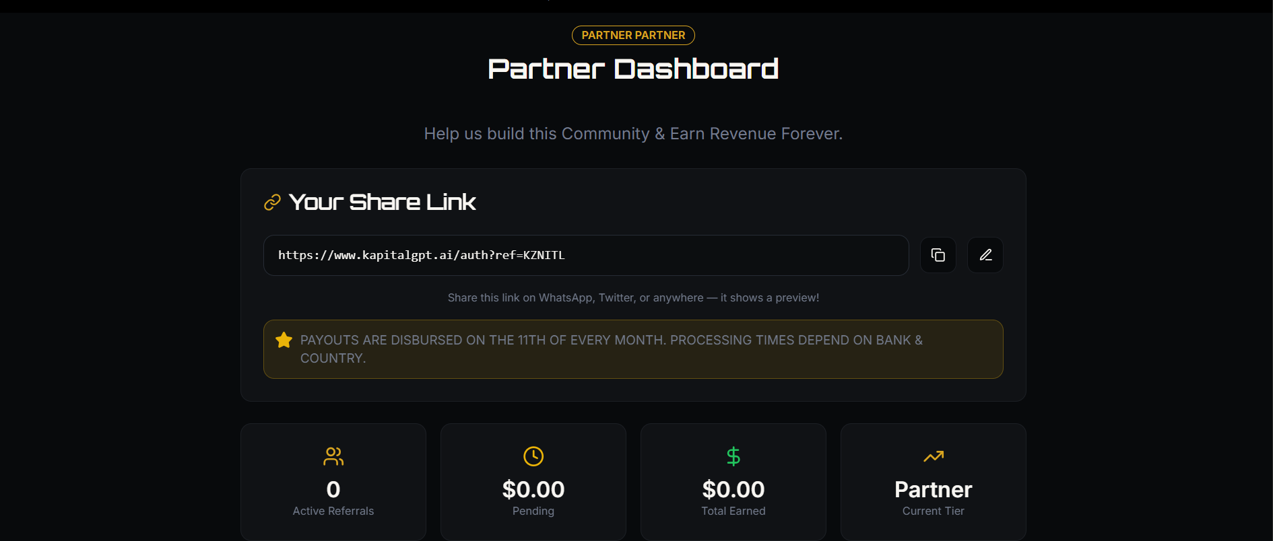Click the star icon in payouts notice

point(284,340)
